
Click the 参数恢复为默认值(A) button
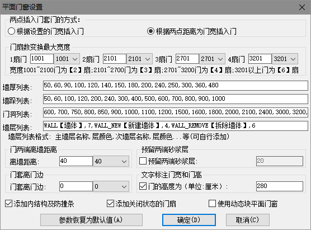[x=91, y=220]
